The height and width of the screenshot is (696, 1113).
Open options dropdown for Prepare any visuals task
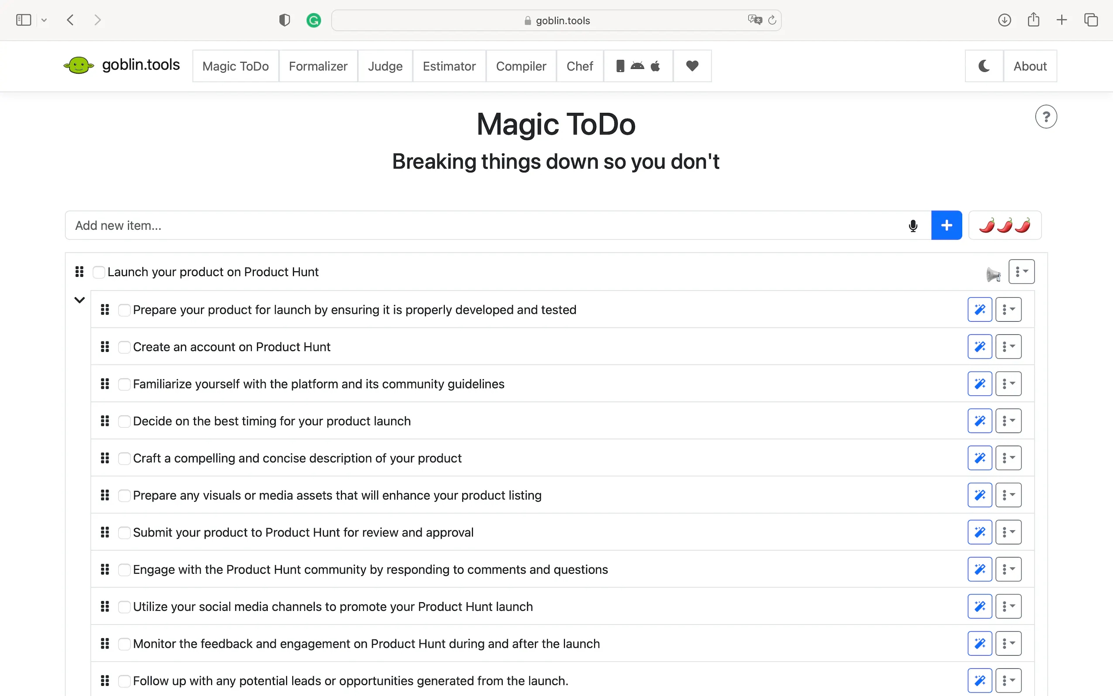[x=1008, y=495]
